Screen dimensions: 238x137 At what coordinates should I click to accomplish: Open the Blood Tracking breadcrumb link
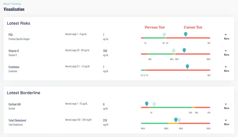12,4
